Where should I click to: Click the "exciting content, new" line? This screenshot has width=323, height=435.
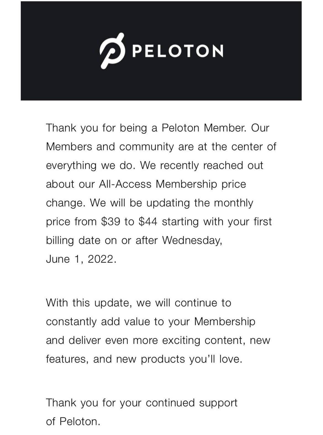[x=216, y=340]
